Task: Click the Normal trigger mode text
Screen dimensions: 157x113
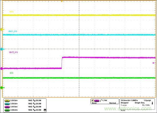Action: [x=113, y=103]
